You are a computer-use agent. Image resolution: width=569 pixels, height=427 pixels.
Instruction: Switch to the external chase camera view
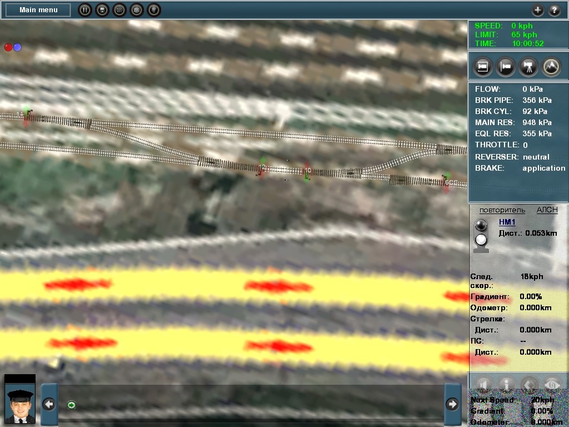click(x=506, y=67)
